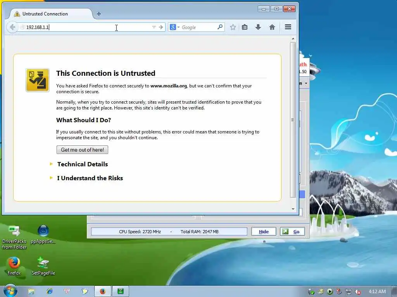The image size is (397, 297).
Task: Click the vertical scrollbar thumb
Action: coord(293,120)
